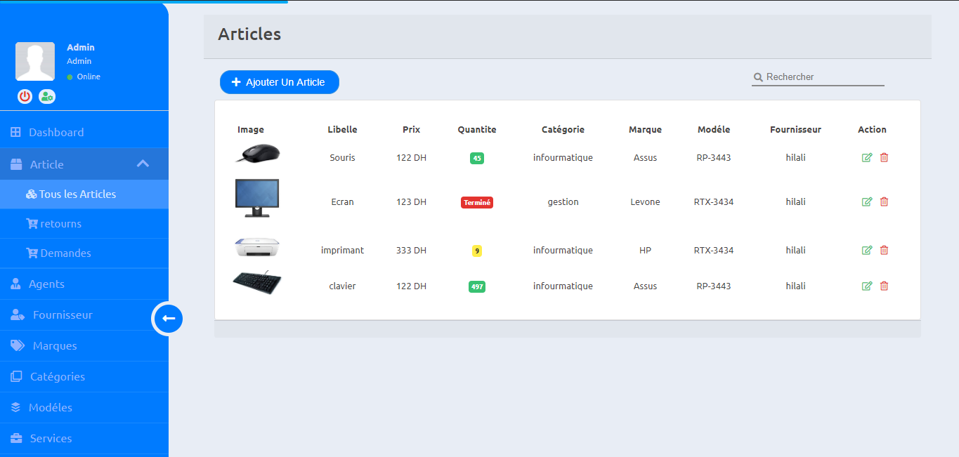Open the Dashboard menu item
The height and width of the screenshot is (457, 959).
(56, 133)
